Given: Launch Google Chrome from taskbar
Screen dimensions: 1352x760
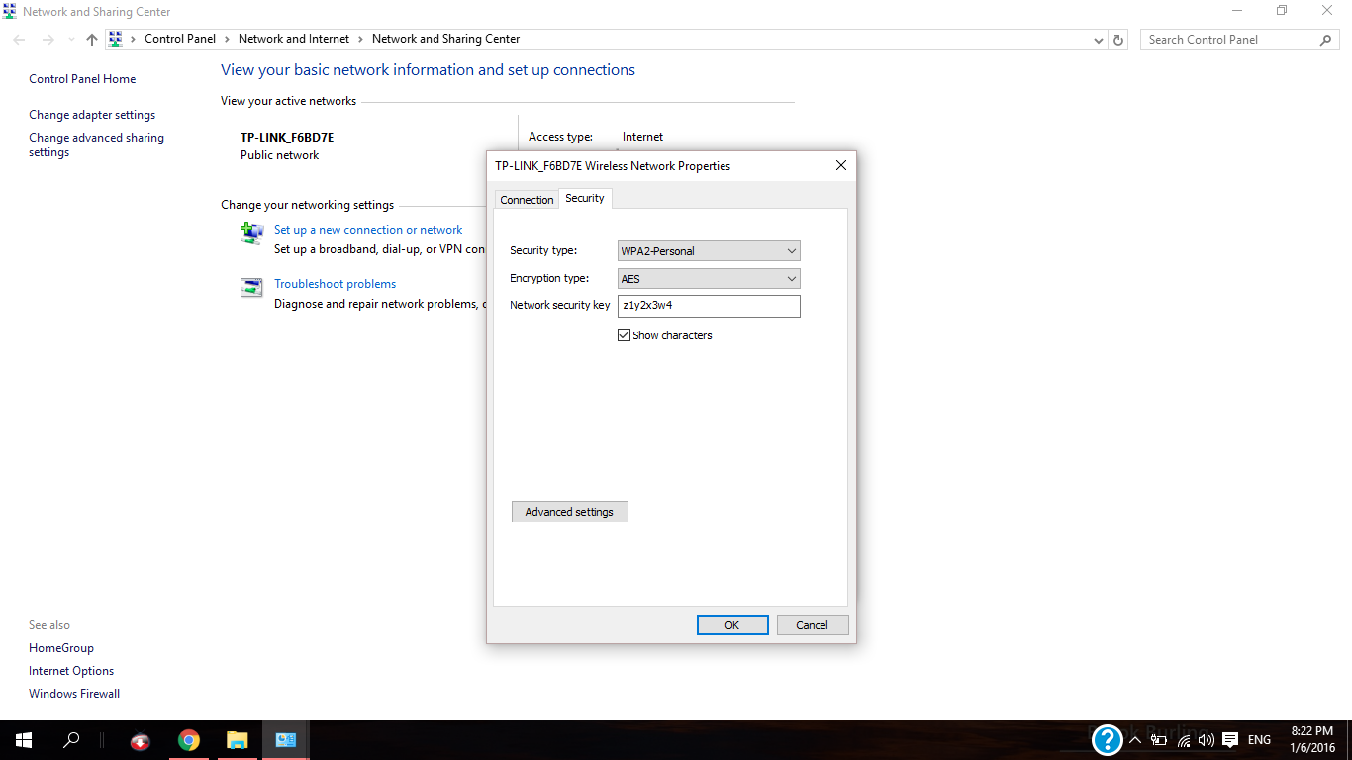Looking at the screenshot, I should tap(188, 740).
